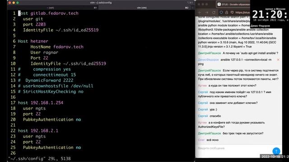Click 'port 22' on line 24
Viewport: 289px width, 162px height.
[x=32, y=142]
